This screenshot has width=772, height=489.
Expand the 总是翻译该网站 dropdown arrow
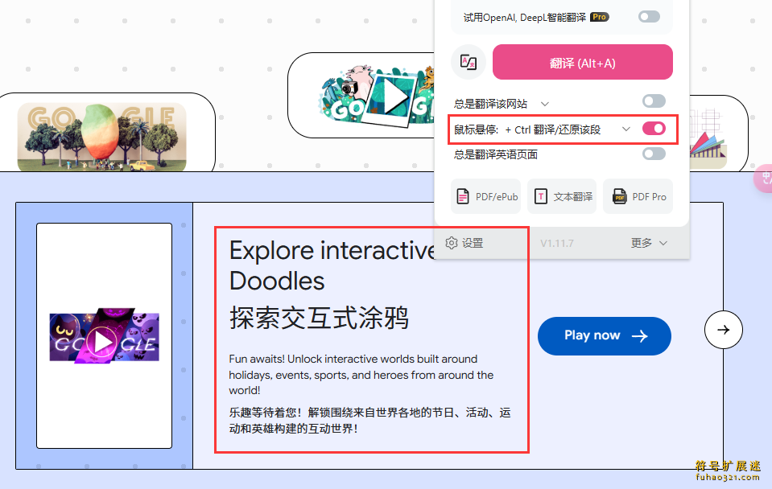click(x=544, y=104)
